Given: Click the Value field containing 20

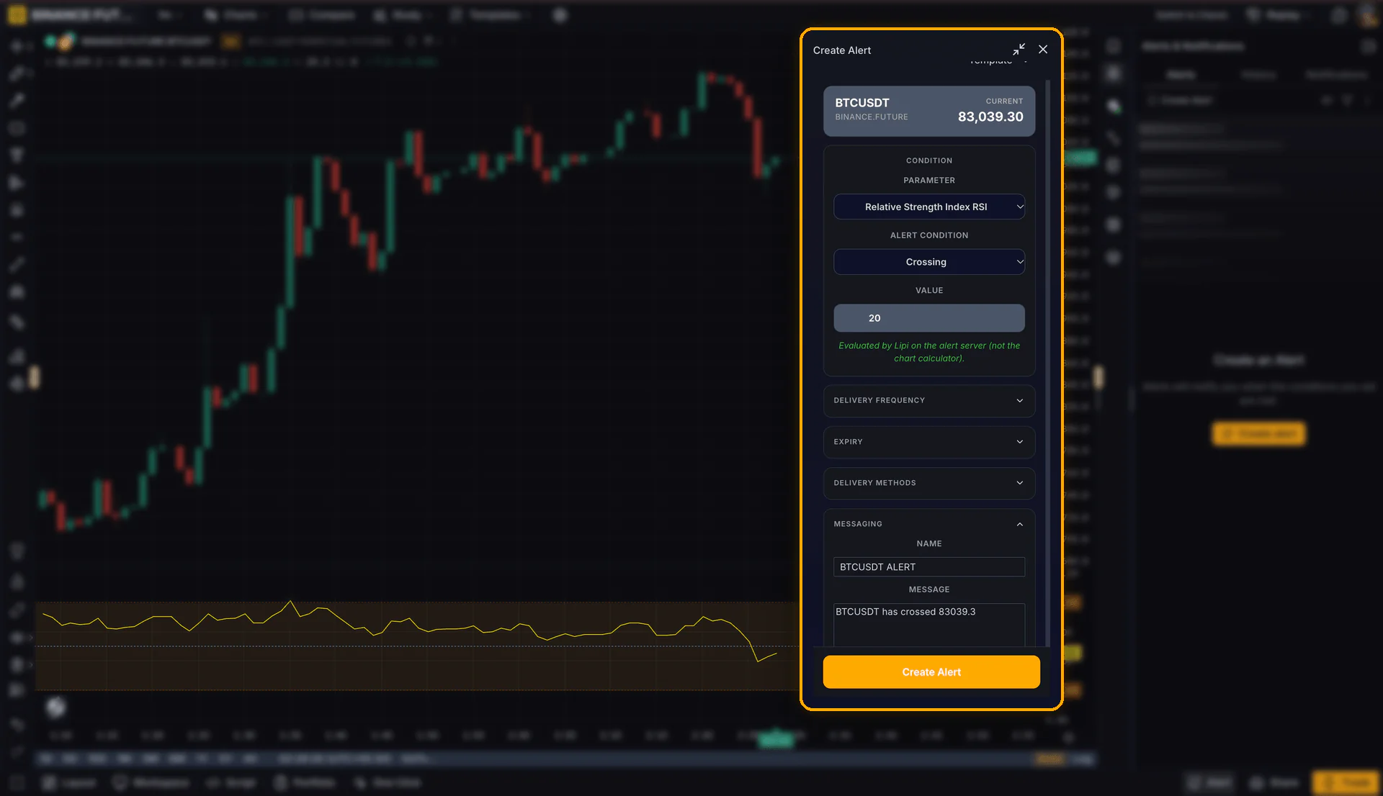Looking at the screenshot, I should click(x=929, y=318).
